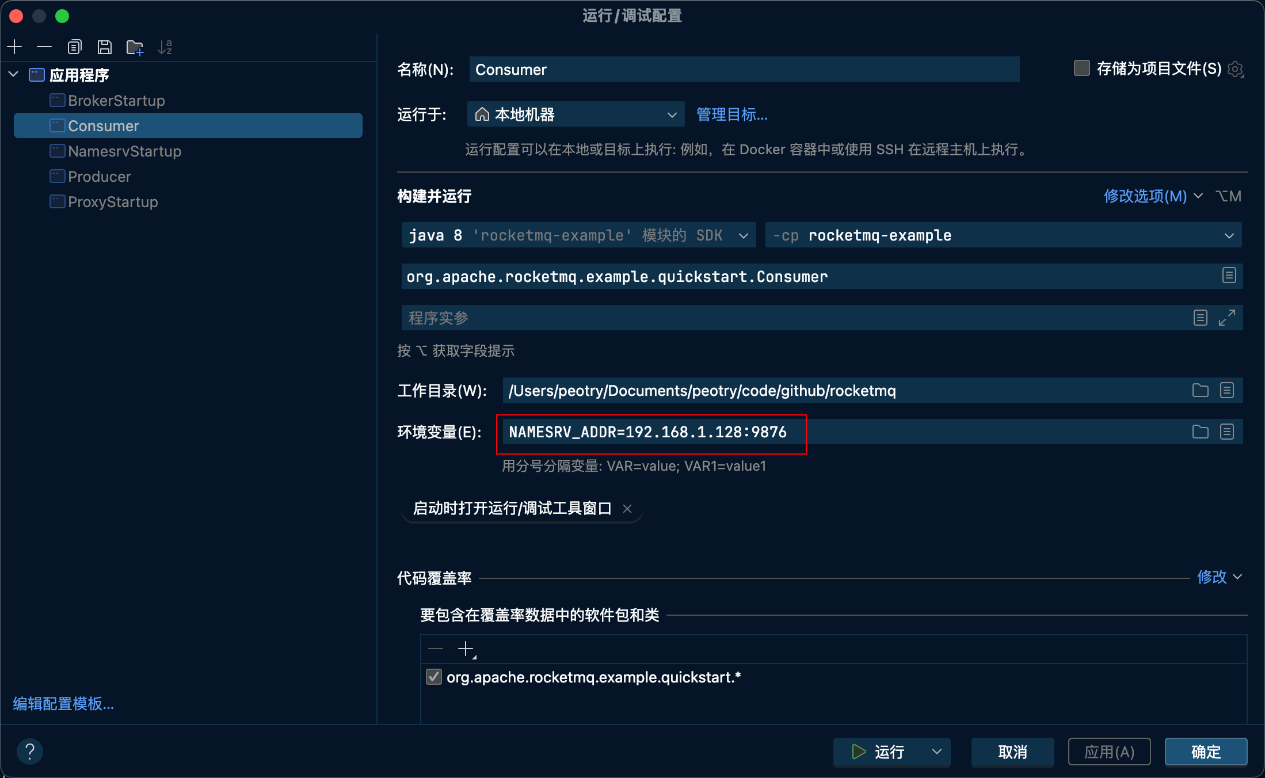Click the 应用程序 folder icon

coord(37,75)
